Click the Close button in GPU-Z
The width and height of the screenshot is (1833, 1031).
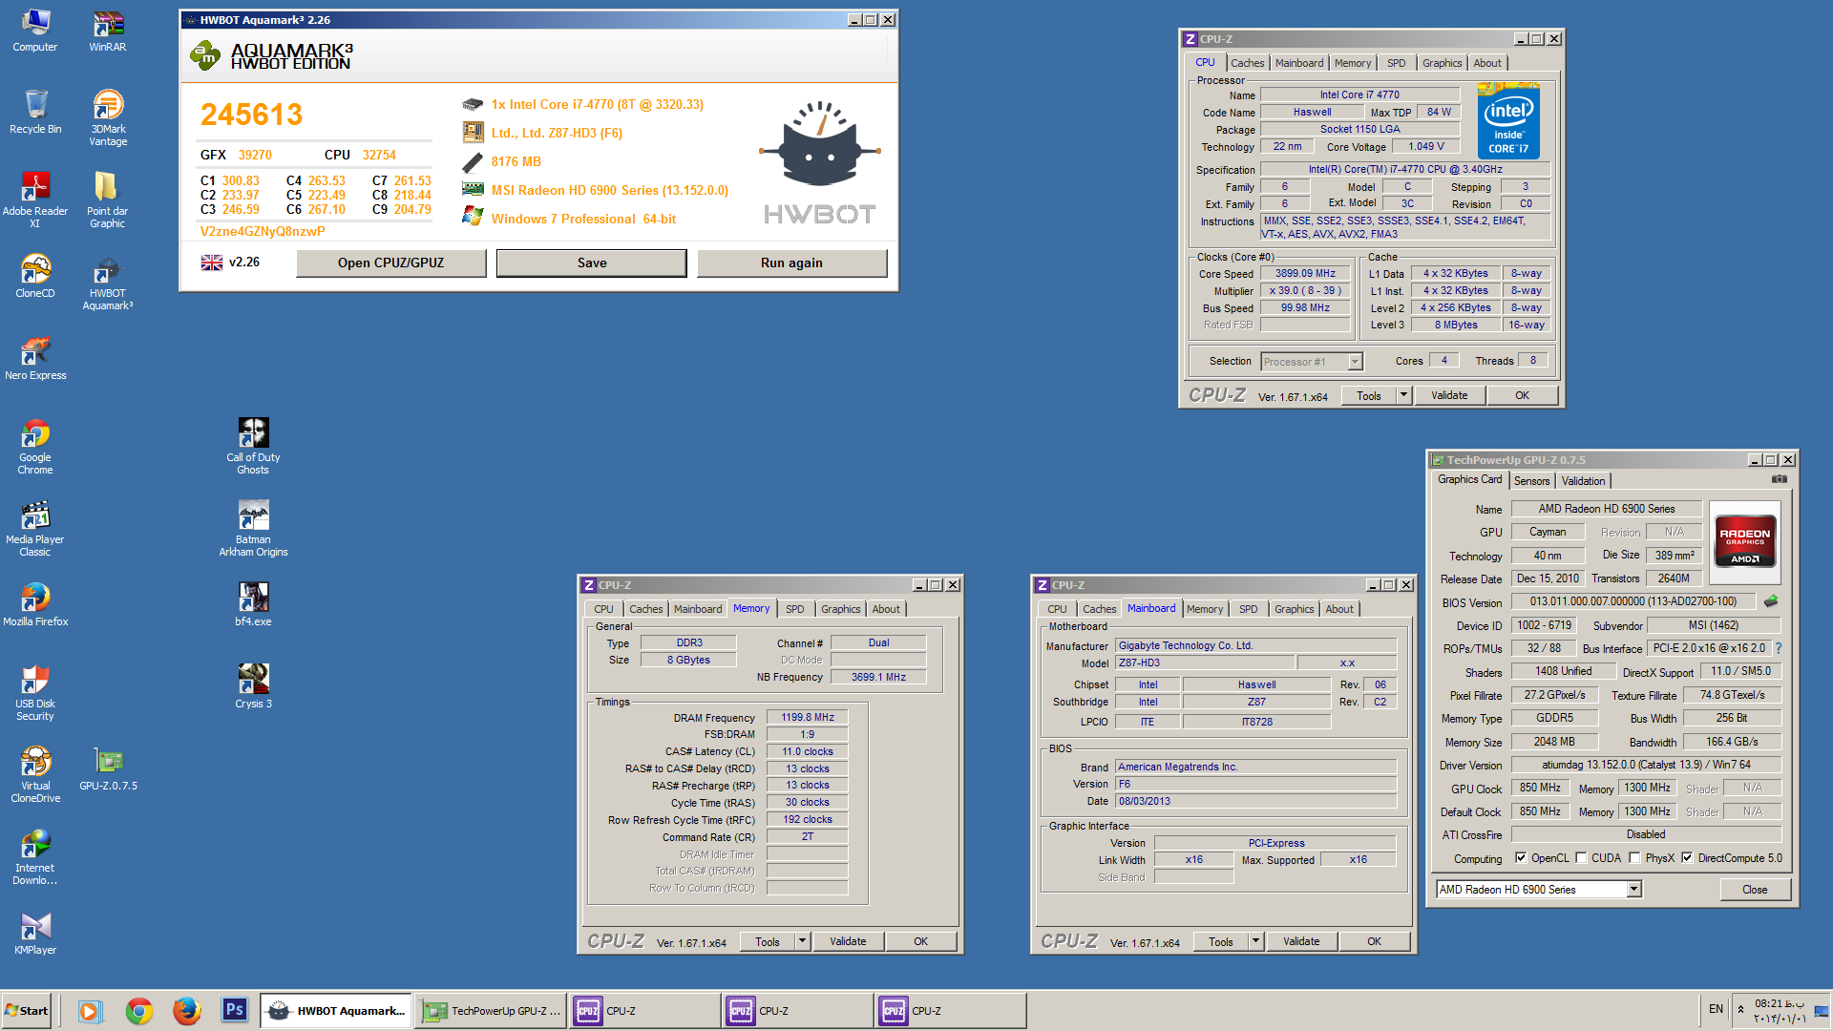pos(1755,889)
